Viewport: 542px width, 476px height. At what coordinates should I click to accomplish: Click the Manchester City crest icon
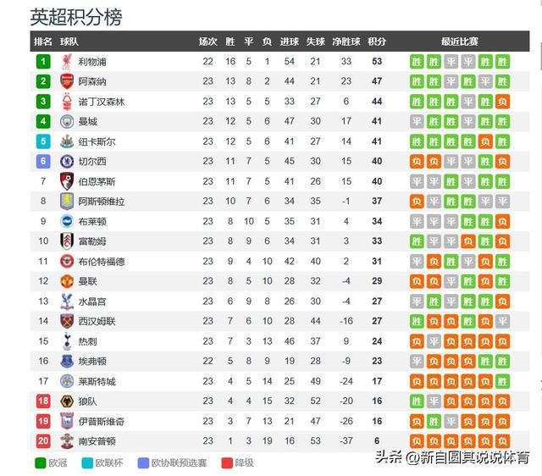click(67, 122)
